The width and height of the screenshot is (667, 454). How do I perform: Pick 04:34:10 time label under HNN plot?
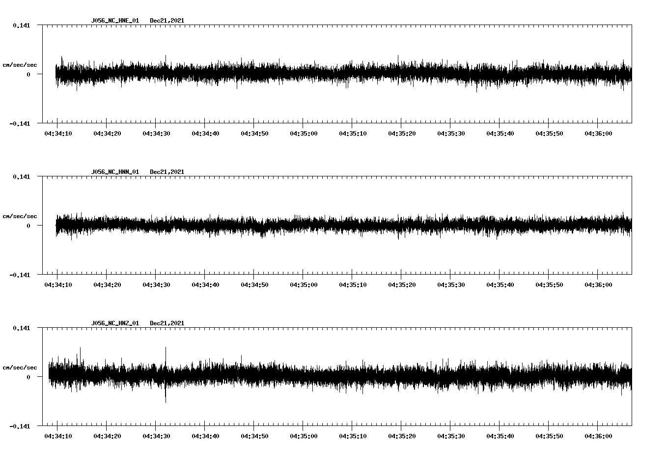(x=58, y=285)
